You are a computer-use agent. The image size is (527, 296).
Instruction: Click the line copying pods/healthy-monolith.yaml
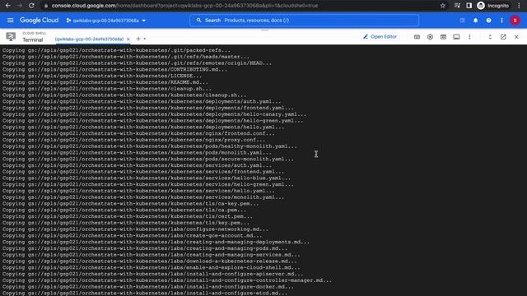(x=150, y=146)
